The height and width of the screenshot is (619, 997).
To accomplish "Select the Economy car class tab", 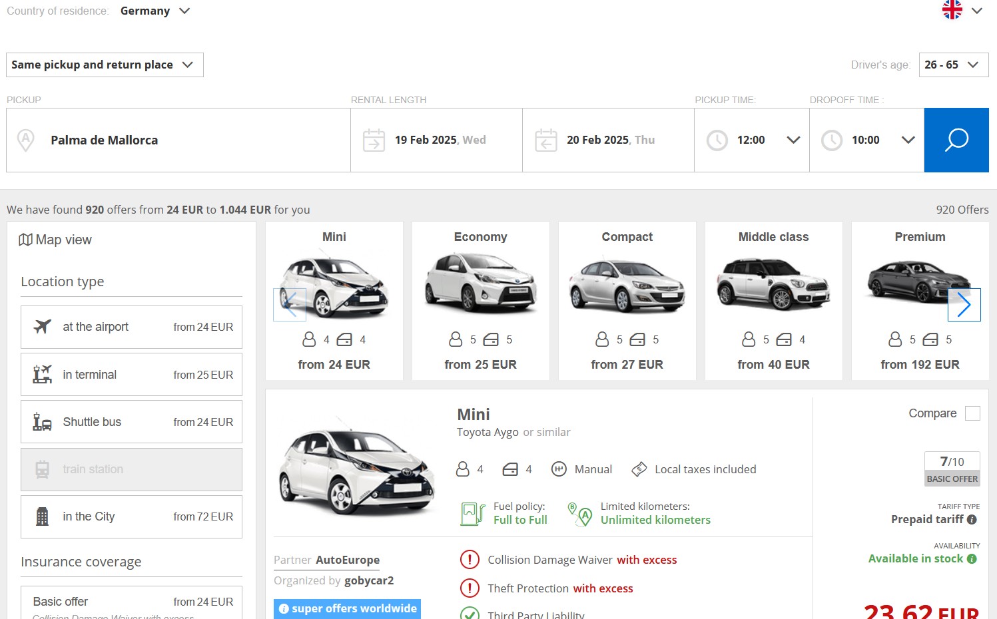I will click(x=480, y=301).
